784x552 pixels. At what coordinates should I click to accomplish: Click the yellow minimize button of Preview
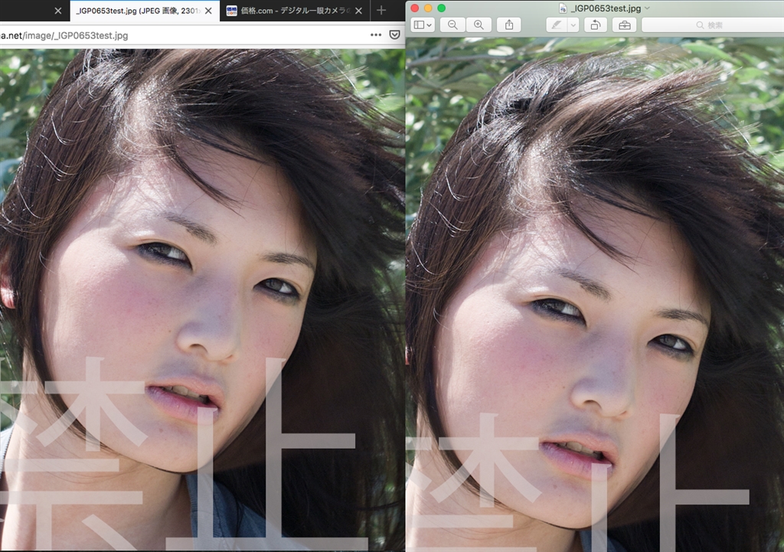coord(427,8)
